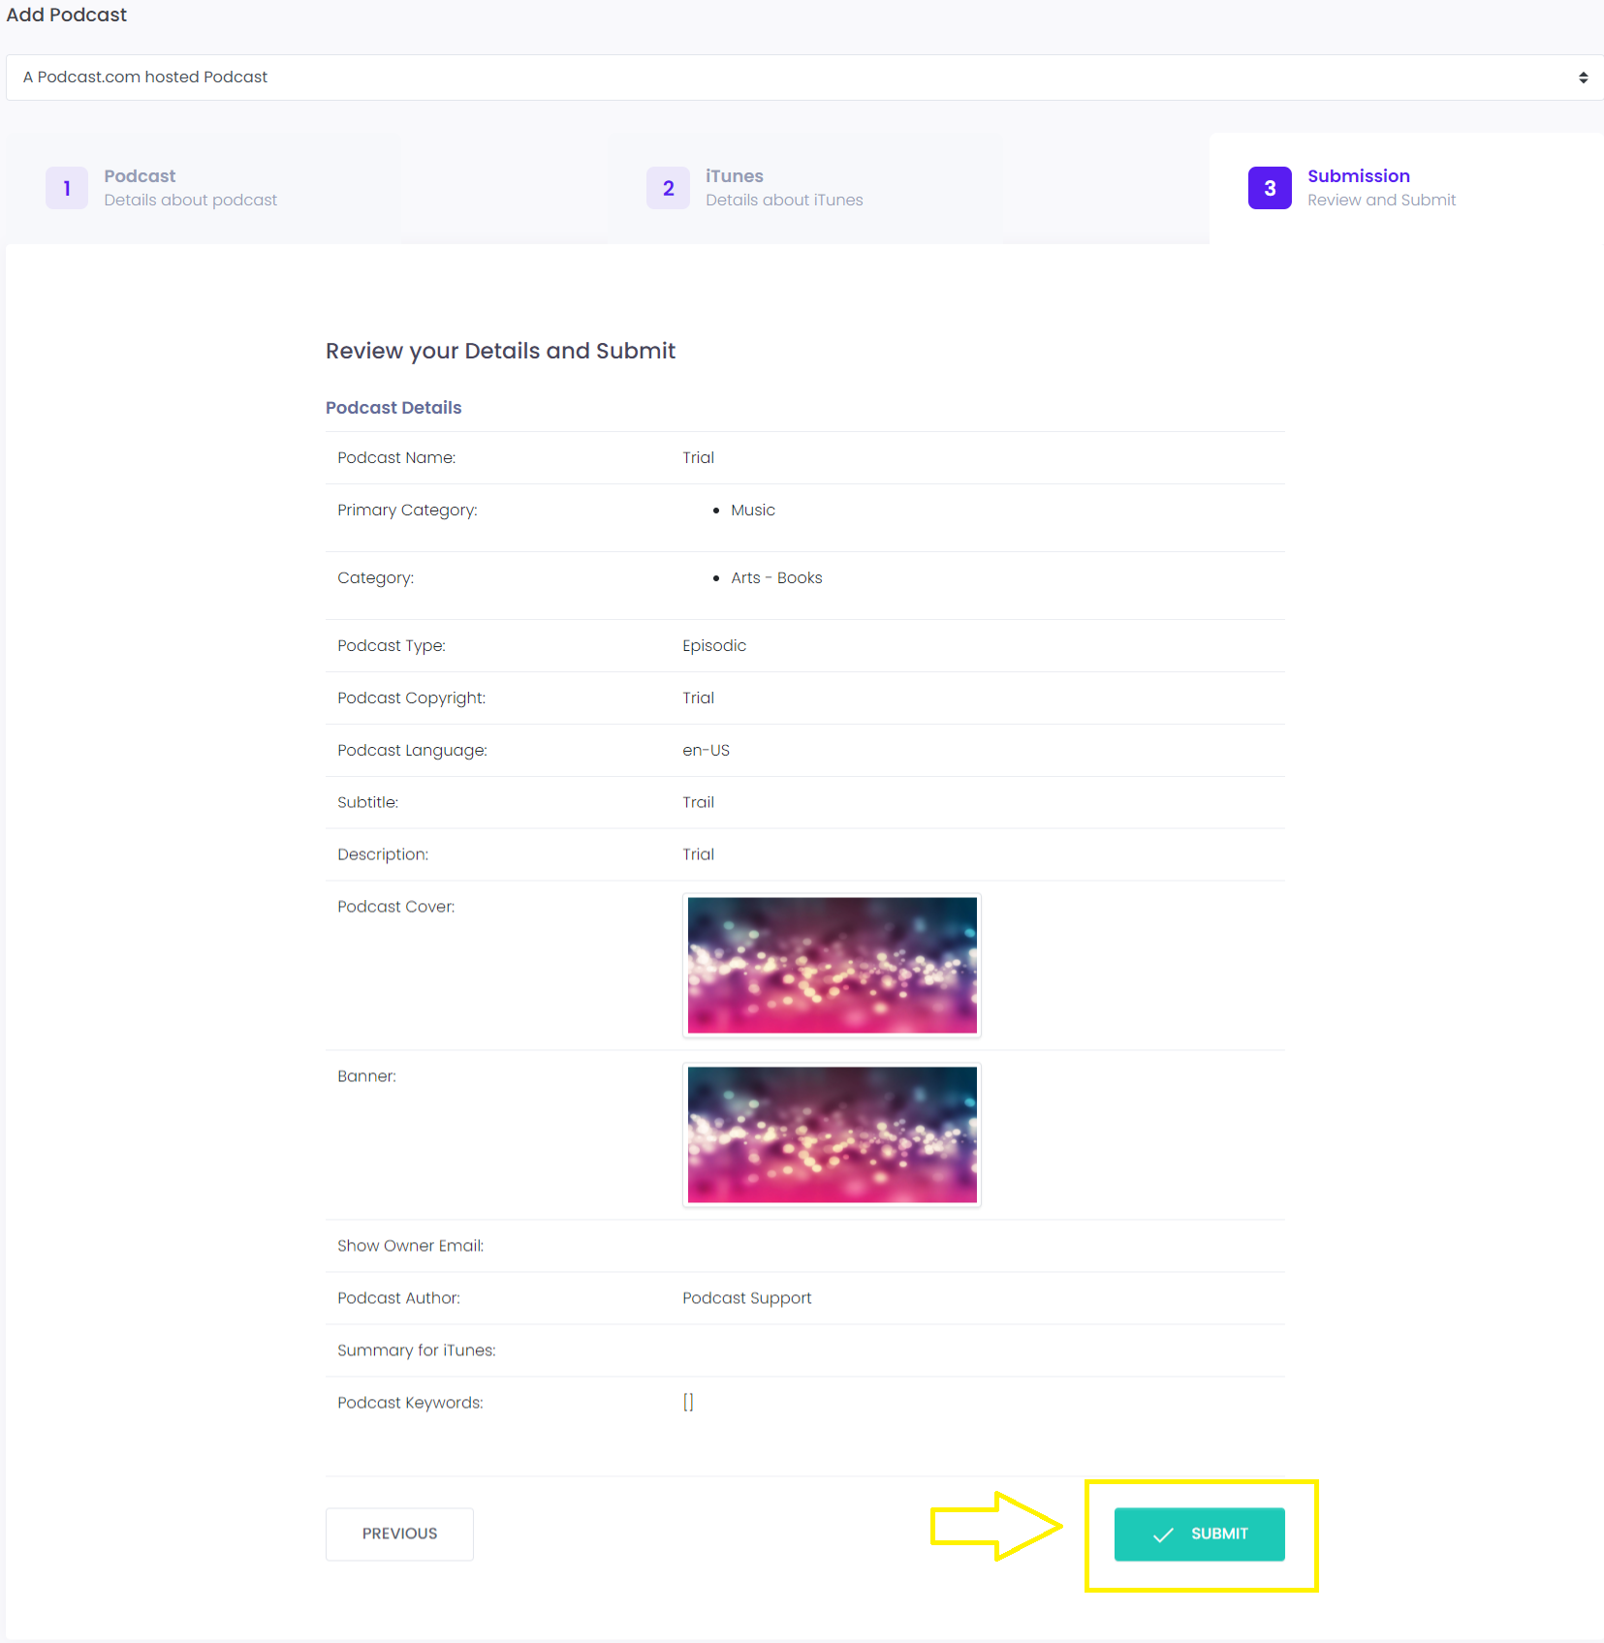Click the Show Owner Email label
Screen dimensions: 1604x1643
[x=410, y=1246]
